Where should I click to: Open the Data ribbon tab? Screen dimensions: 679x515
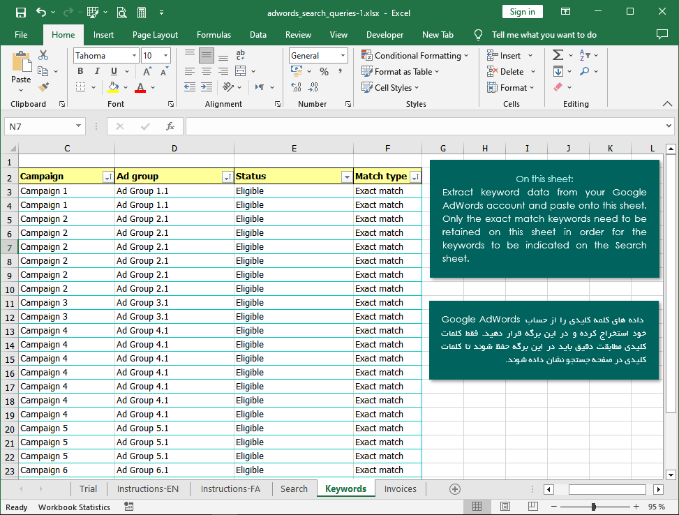click(258, 35)
